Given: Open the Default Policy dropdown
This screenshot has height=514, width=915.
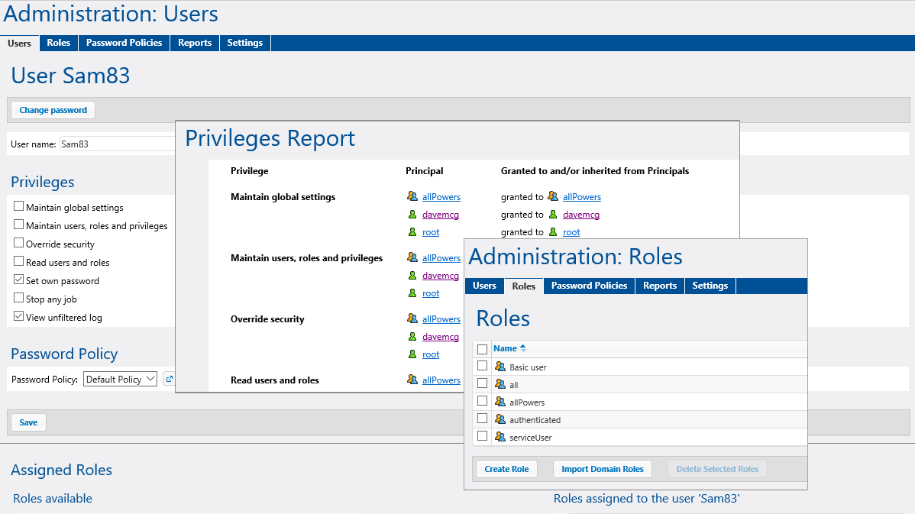Looking at the screenshot, I should pos(120,380).
